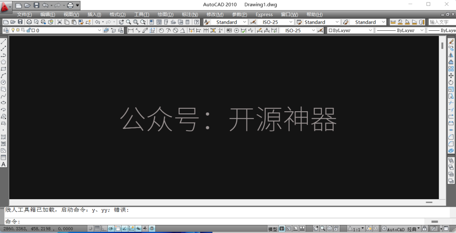This screenshot has width=456, height=233.
Task: Open the 视图(V) menu
Action: (71, 14)
